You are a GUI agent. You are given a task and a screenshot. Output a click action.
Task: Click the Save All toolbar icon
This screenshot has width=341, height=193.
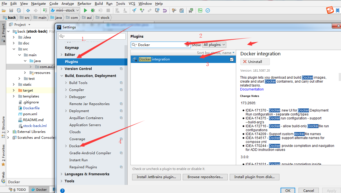pyautogui.click(x=11, y=10)
